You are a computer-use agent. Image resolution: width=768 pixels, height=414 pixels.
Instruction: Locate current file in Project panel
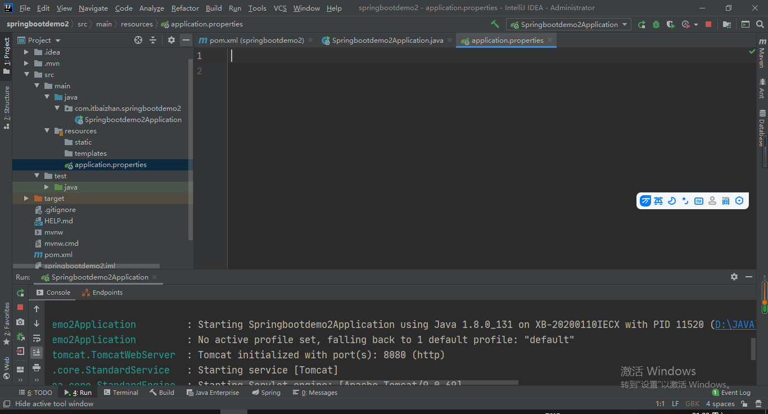[x=138, y=40]
